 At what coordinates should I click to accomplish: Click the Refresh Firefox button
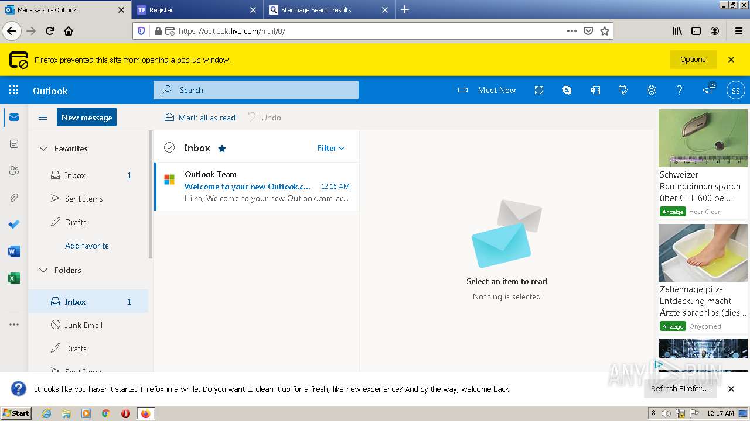click(680, 389)
